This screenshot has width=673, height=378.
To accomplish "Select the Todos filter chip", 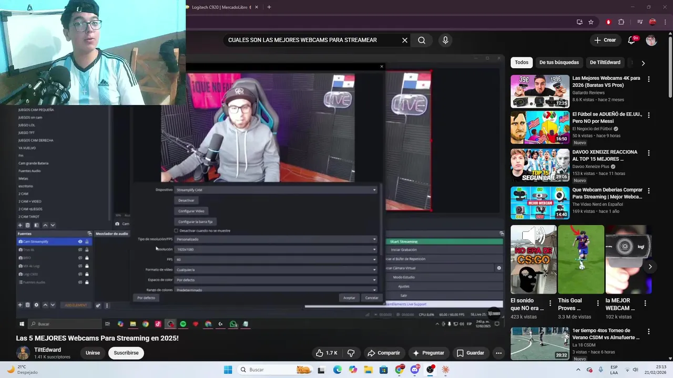I will 522,62.
